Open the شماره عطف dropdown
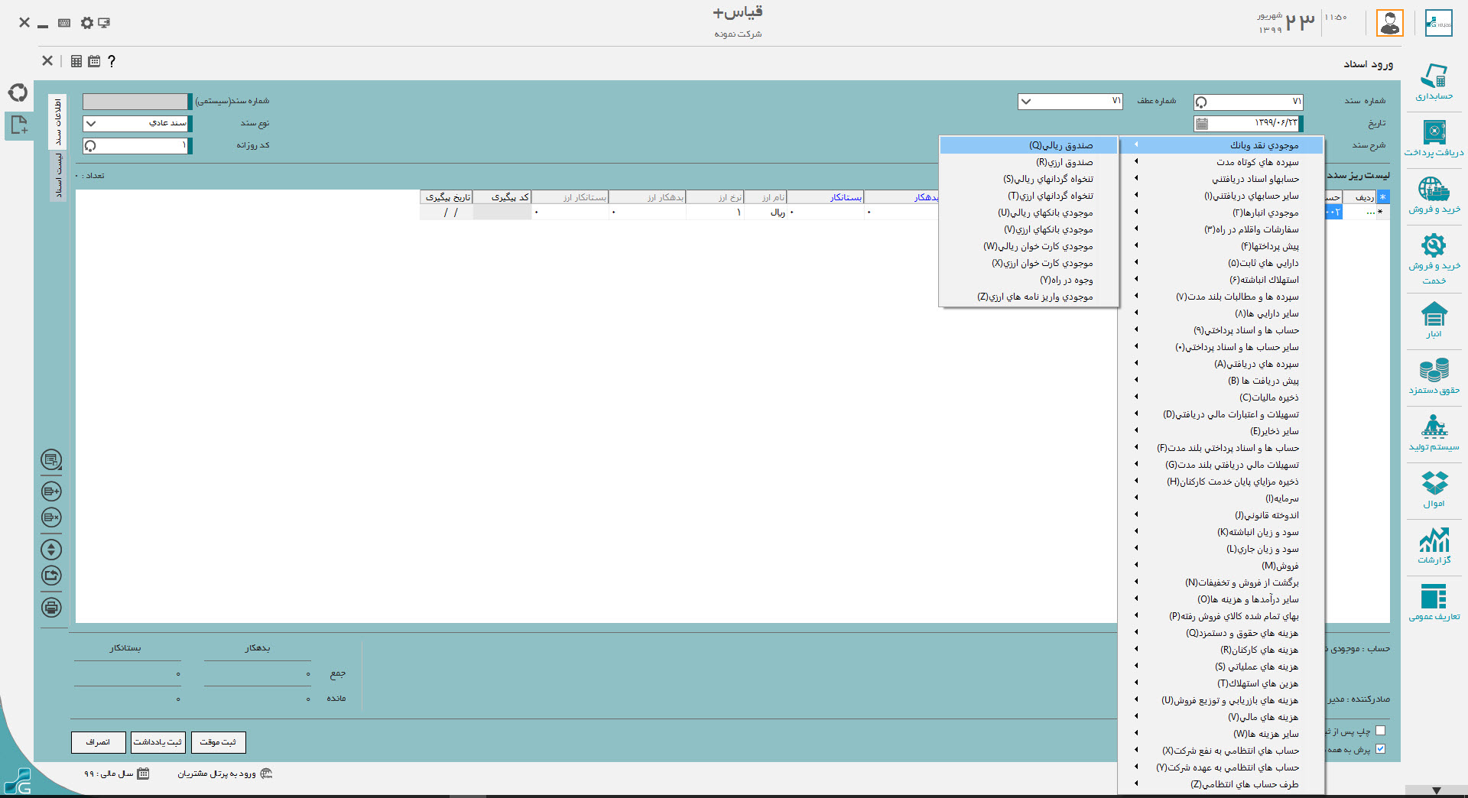 click(x=1026, y=101)
